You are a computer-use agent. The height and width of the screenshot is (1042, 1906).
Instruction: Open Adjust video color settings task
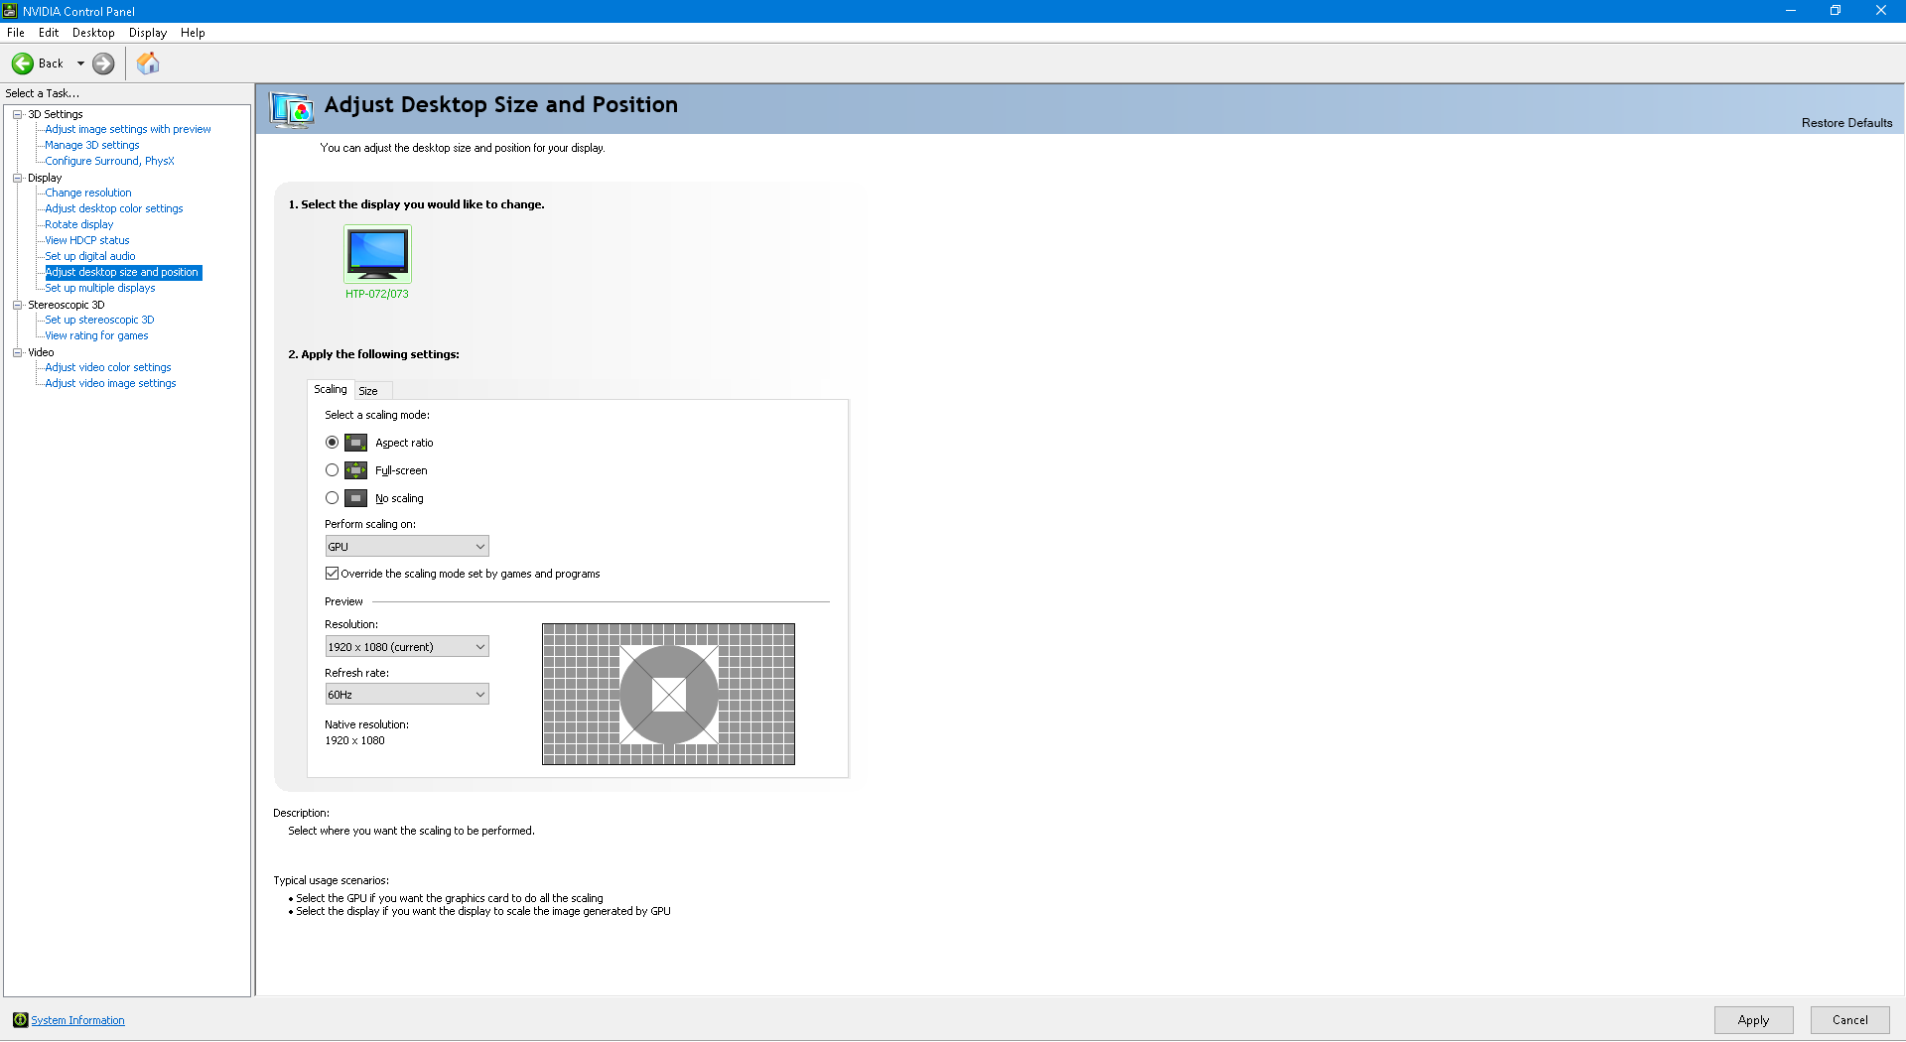[108, 367]
